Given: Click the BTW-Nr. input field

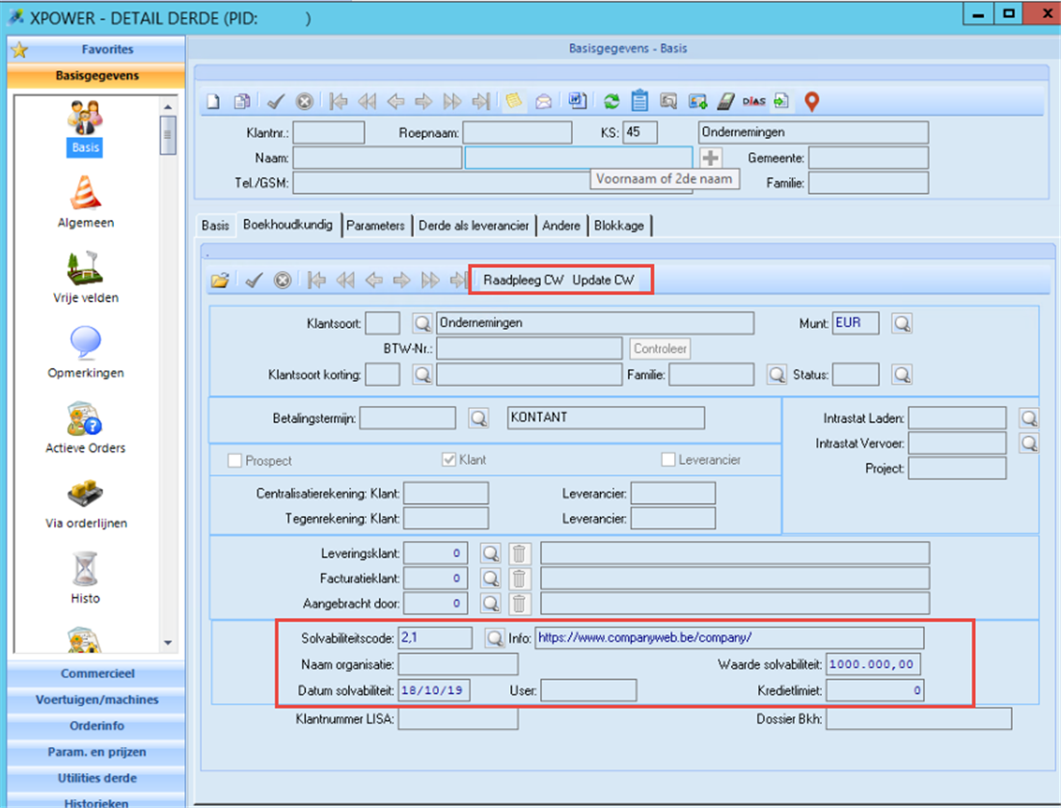Looking at the screenshot, I should tap(530, 348).
